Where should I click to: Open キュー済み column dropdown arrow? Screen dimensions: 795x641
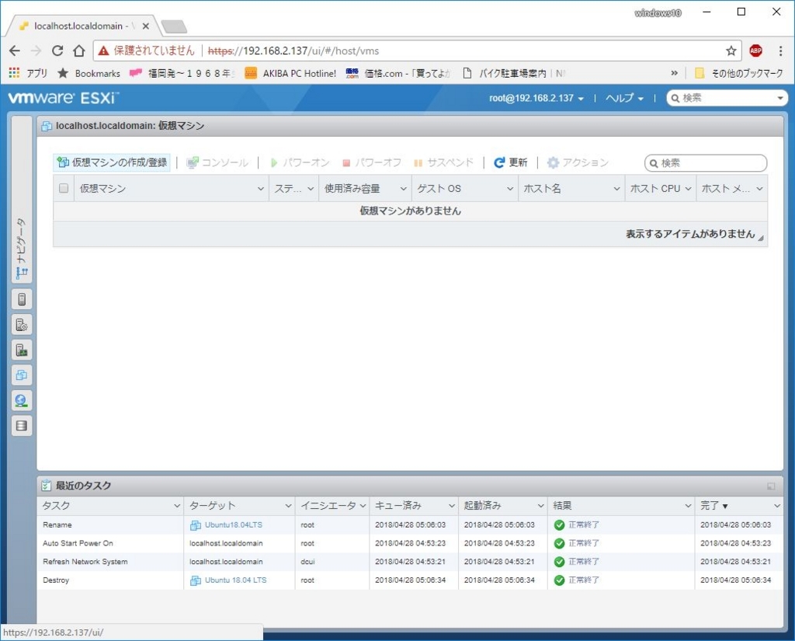pos(452,506)
